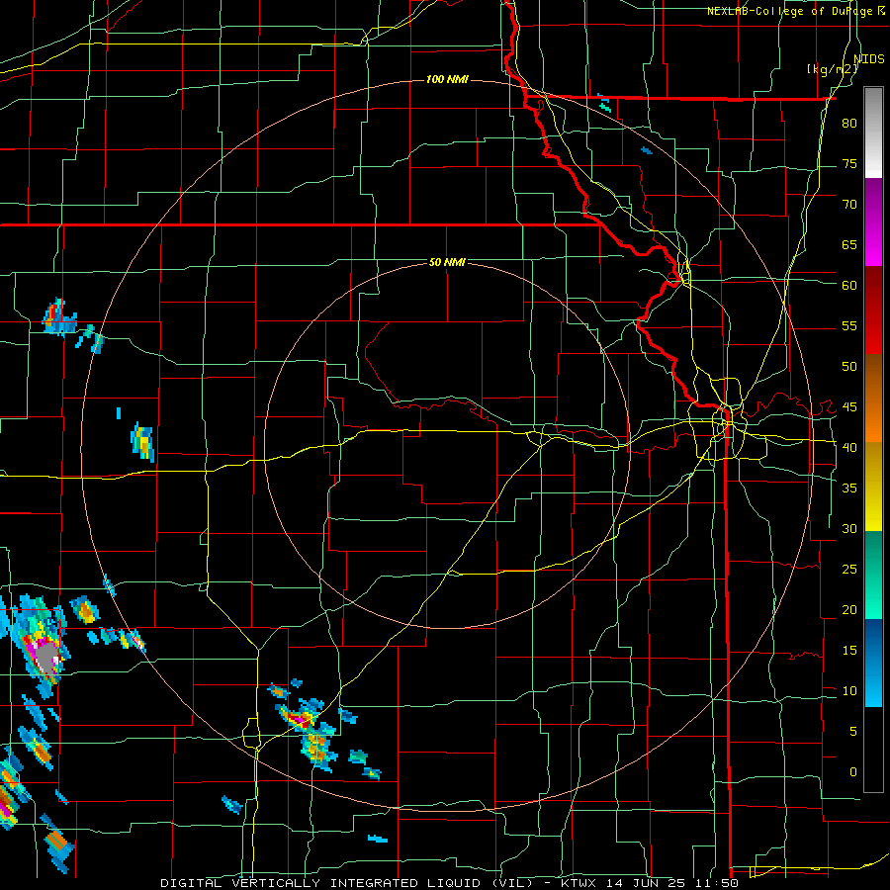Click the 60 value on the color scale
The image size is (890, 890).
pos(849,285)
